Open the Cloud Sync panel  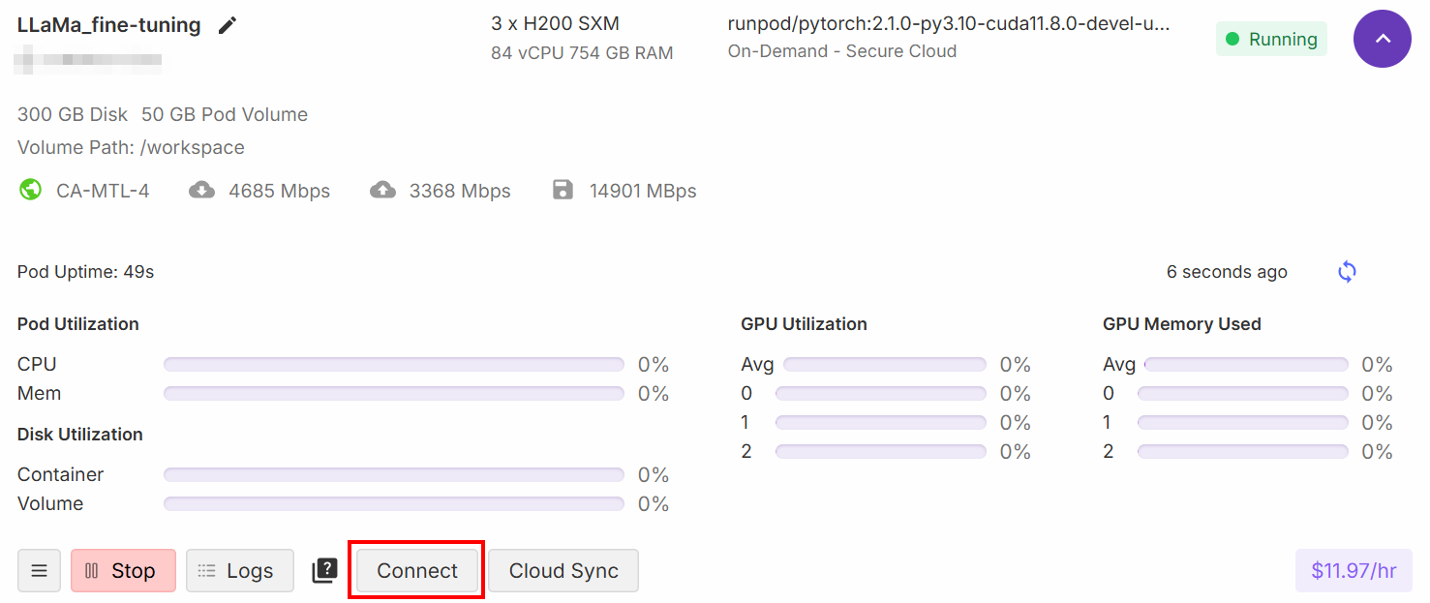tap(563, 570)
